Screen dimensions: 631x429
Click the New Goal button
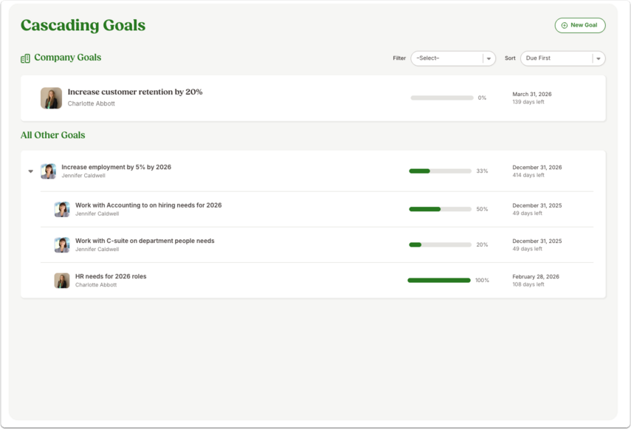[580, 25]
